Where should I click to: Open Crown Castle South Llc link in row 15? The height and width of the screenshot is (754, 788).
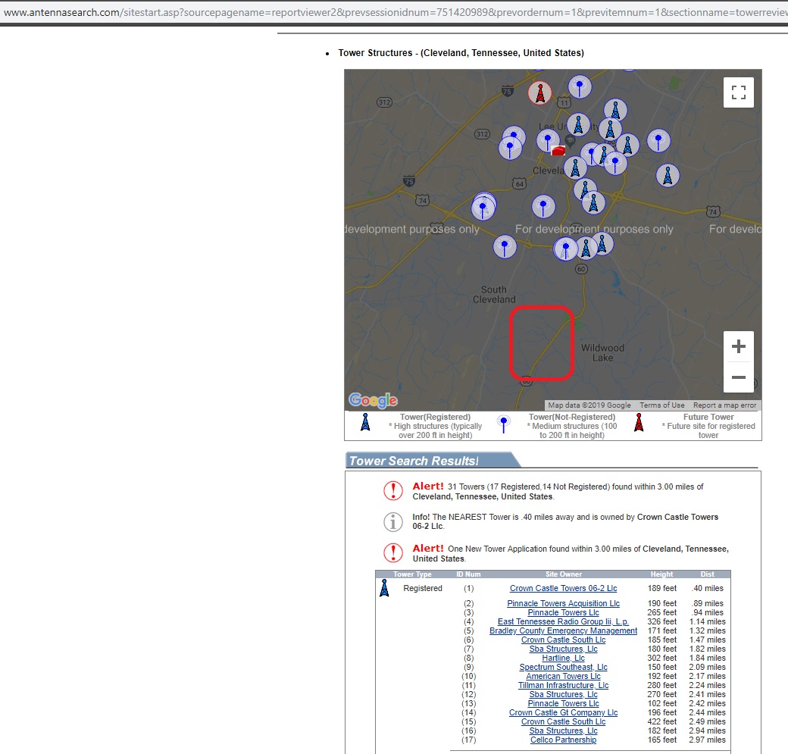(564, 721)
